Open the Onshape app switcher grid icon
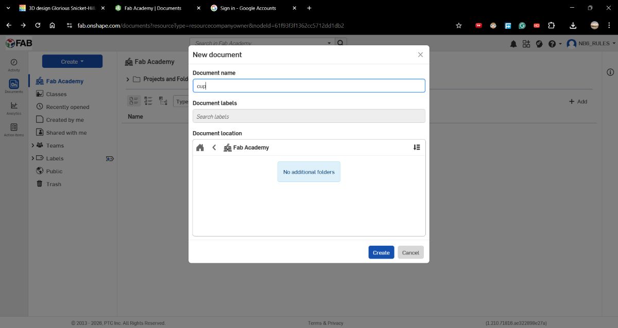The height and width of the screenshot is (328, 618). pyautogui.click(x=526, y=44)
